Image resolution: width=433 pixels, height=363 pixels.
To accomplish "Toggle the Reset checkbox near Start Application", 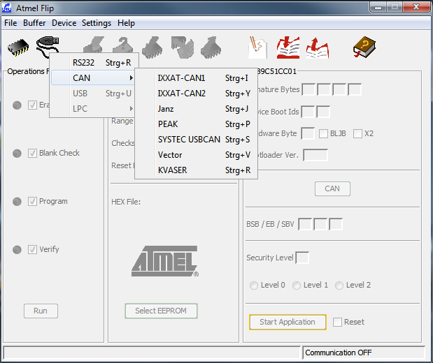I will coord(337,322).
